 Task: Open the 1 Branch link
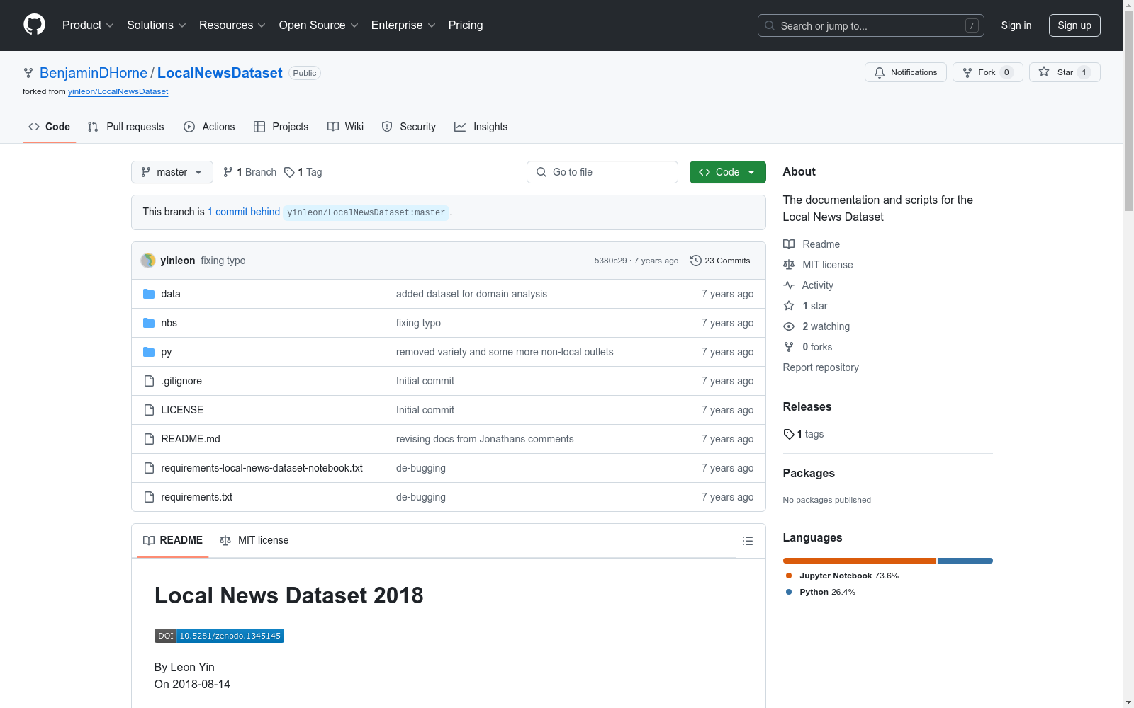[249, 172]
